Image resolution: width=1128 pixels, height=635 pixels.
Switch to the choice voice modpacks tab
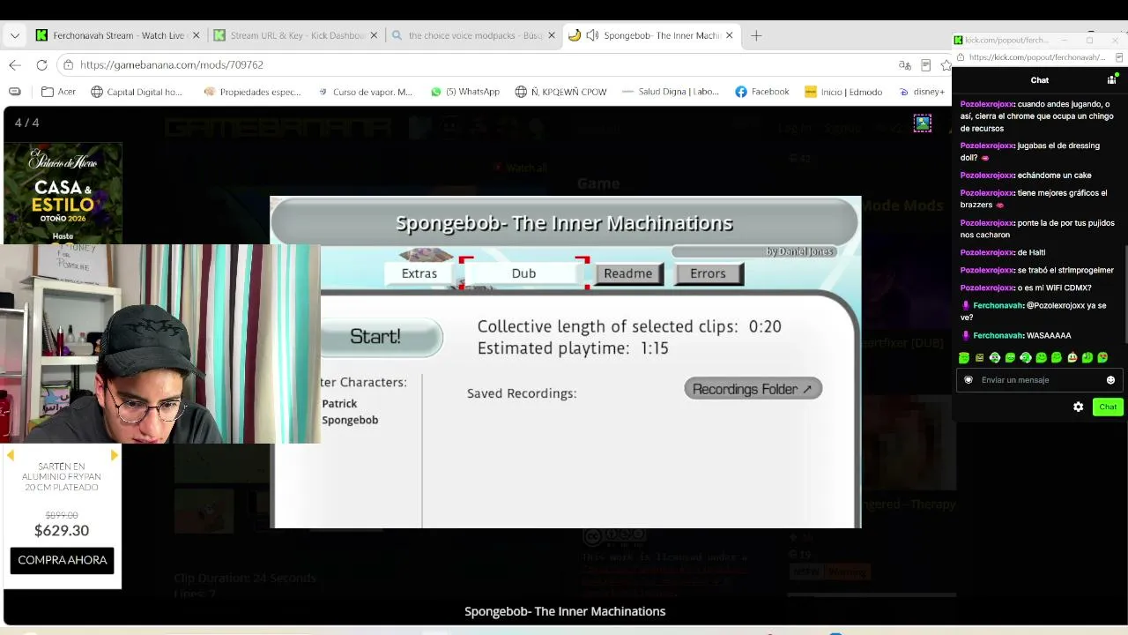pos(474,35)
